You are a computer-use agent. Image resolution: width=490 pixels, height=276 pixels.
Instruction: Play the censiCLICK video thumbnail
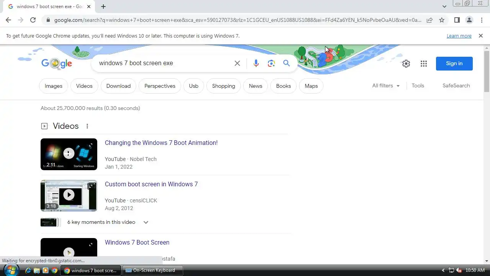click(69, 195)
